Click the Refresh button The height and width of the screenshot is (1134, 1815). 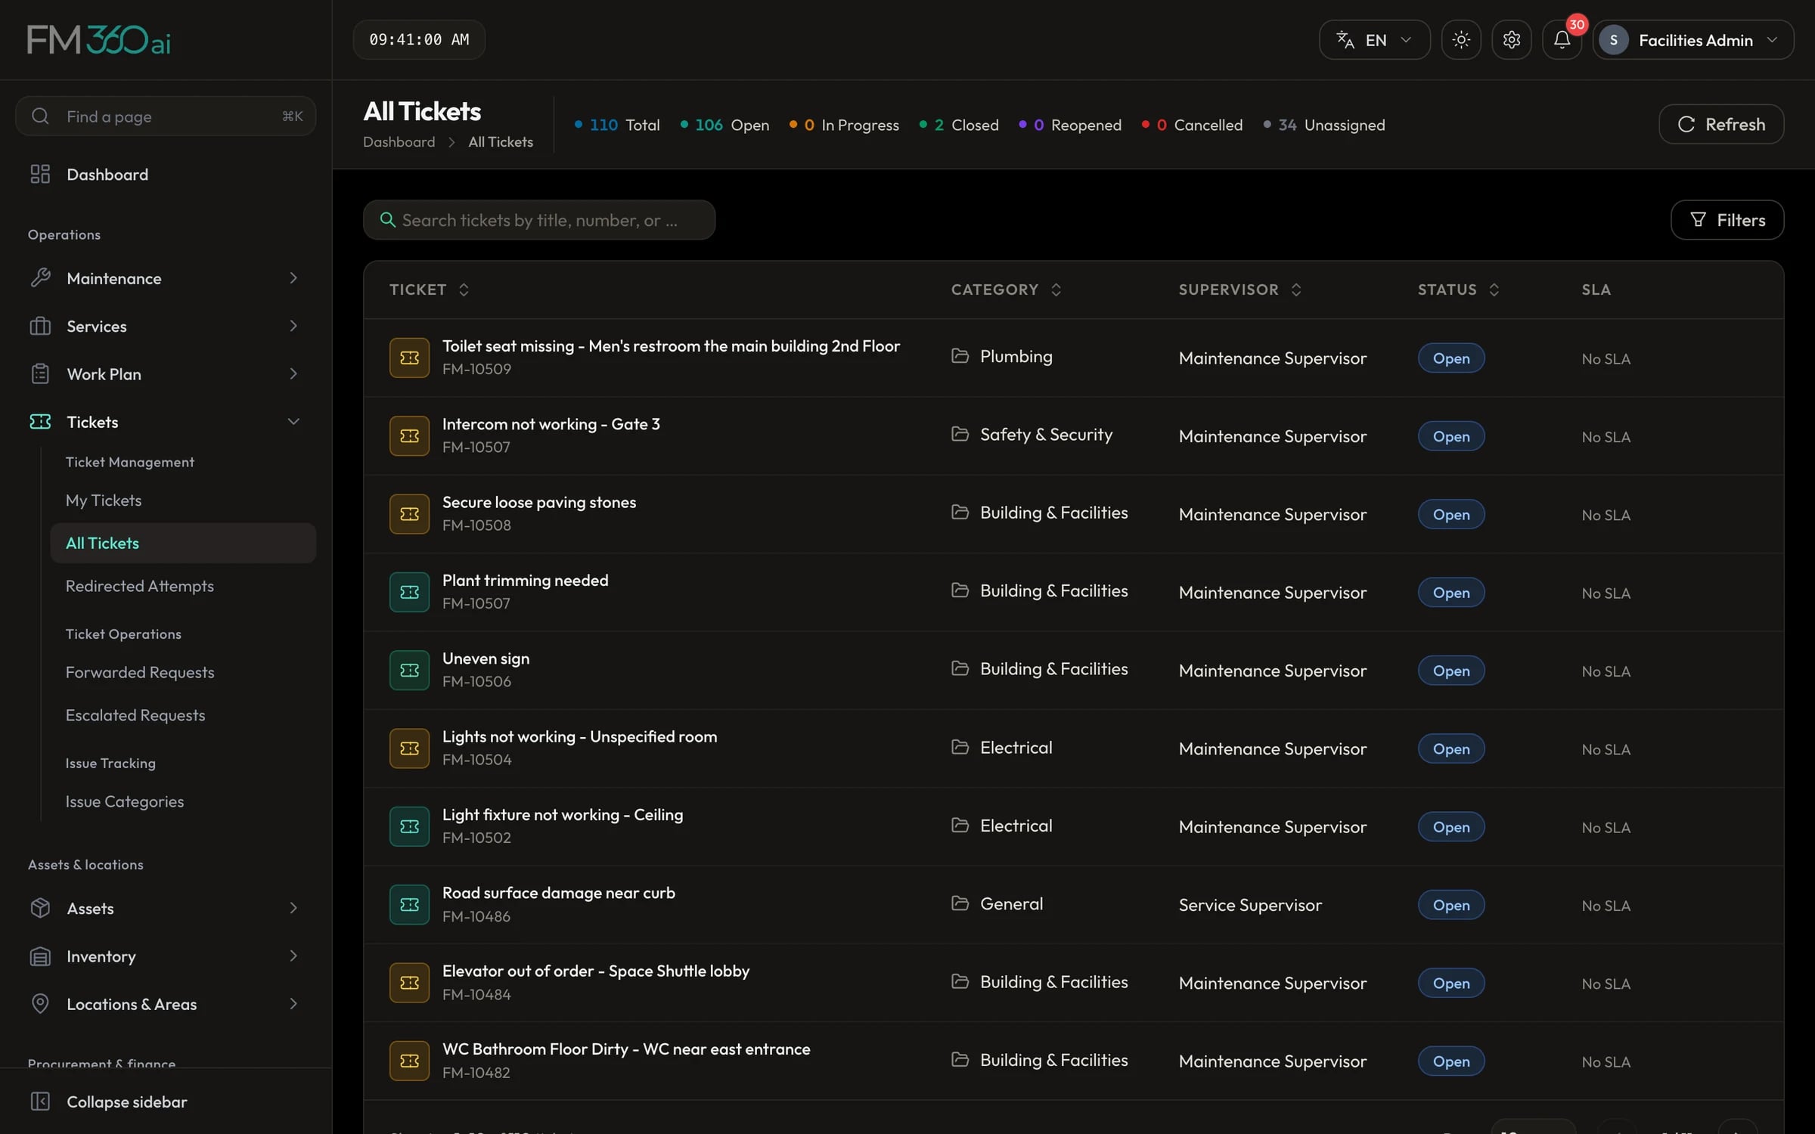pyautogui.click(x=1721, y=124)
